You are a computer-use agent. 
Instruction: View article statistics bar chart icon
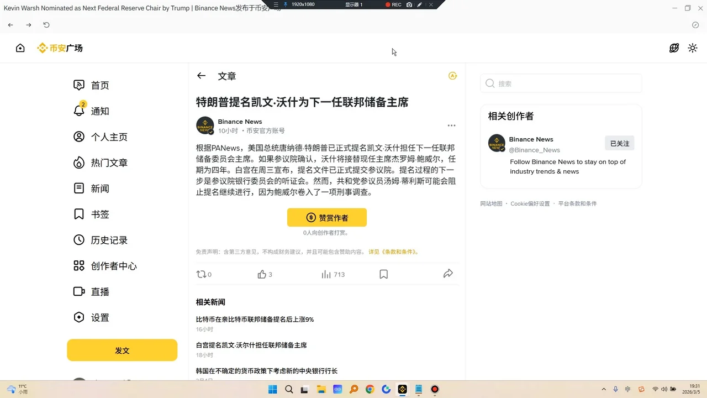click(x=326, y=274)
